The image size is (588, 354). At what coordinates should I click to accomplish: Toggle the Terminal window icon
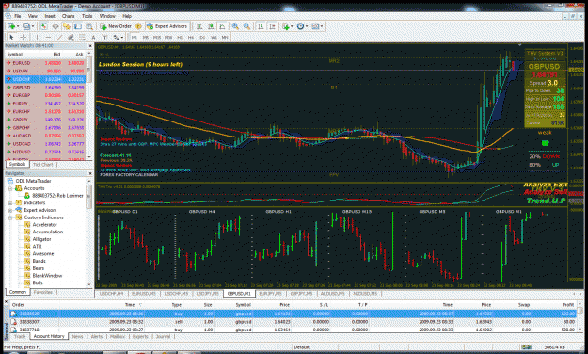pos(78,26)
